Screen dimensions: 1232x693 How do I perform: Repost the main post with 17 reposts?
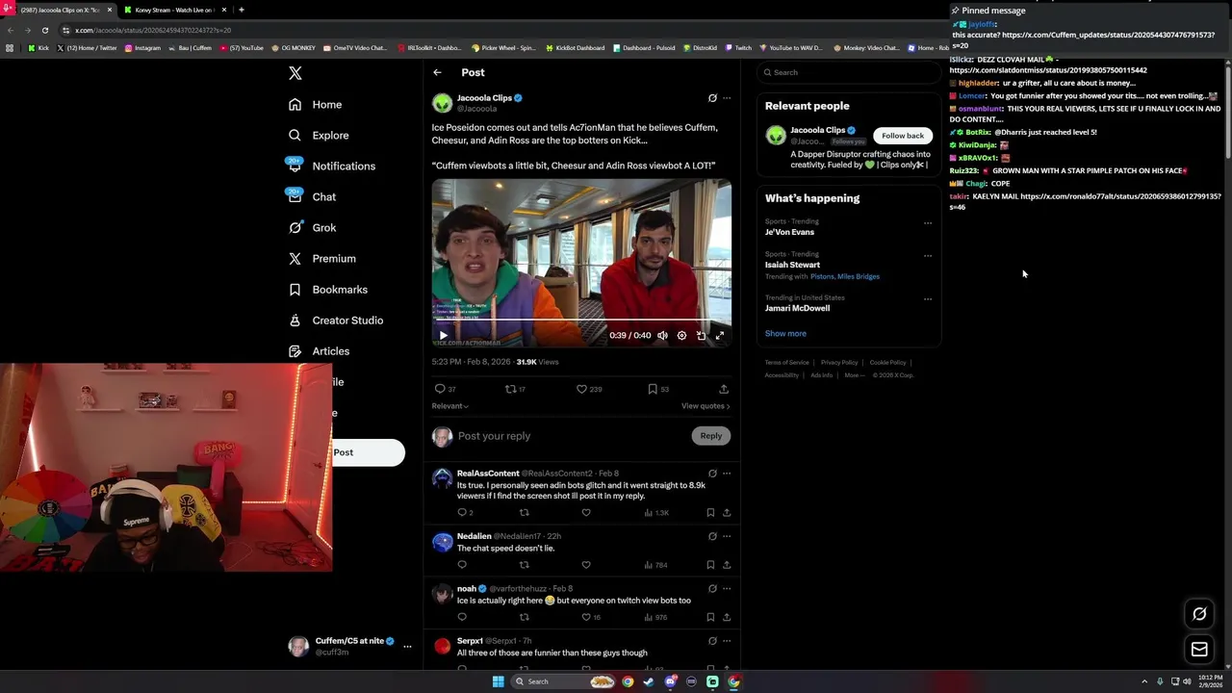tap(516, 389)
